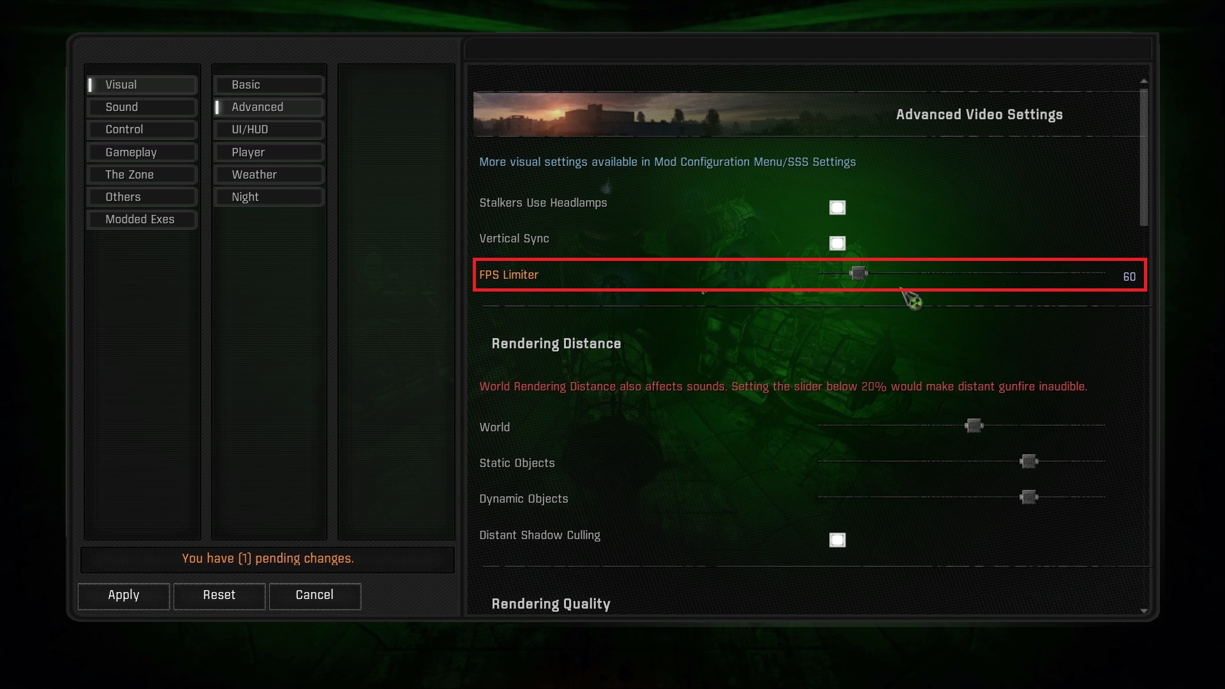Click the scroll down arrow in settings panel
1225x689 pixels.
1143,611
